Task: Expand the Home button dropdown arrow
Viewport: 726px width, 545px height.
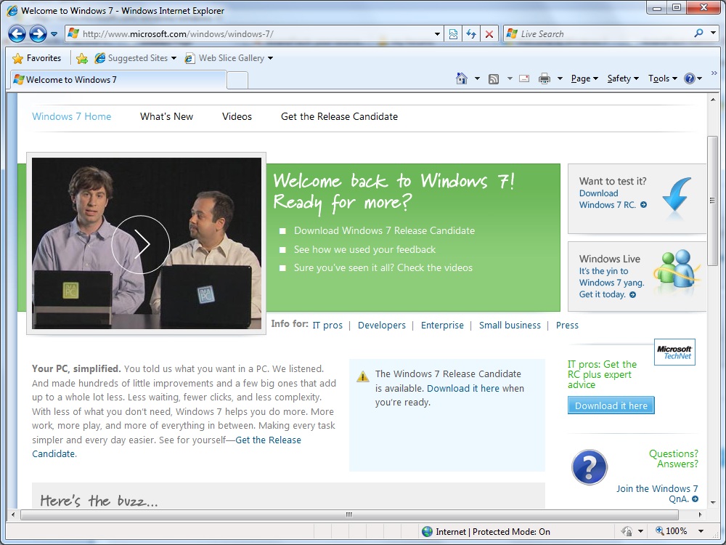Action: pyautogui.click(x=477, y=78)
